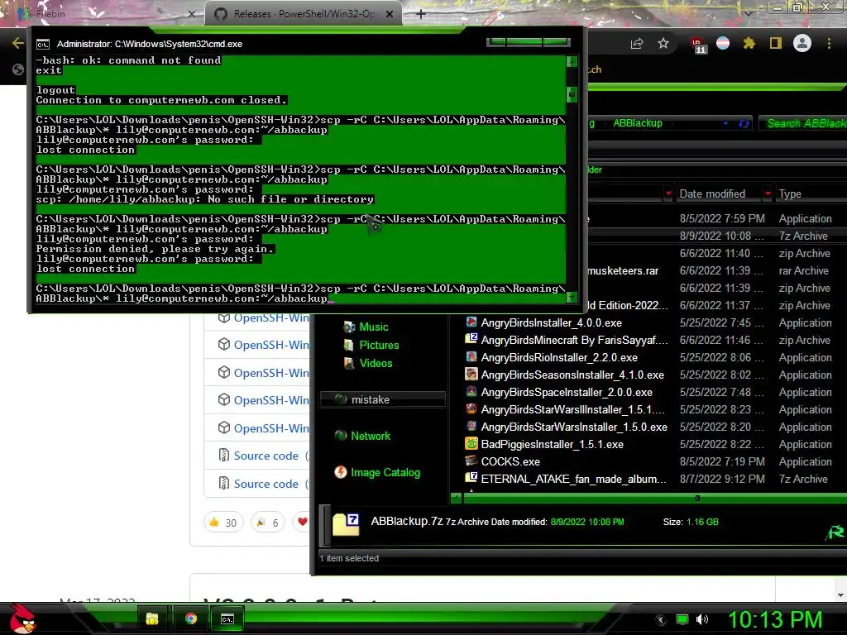Open the third OpenSSH-Win asset link
This screenshot has width=847, height=635.
[270, 373]
